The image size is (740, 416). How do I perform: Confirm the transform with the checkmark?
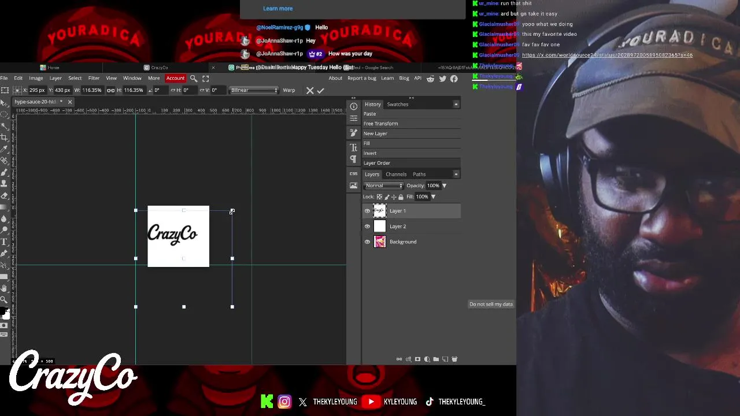coord(321,90)
